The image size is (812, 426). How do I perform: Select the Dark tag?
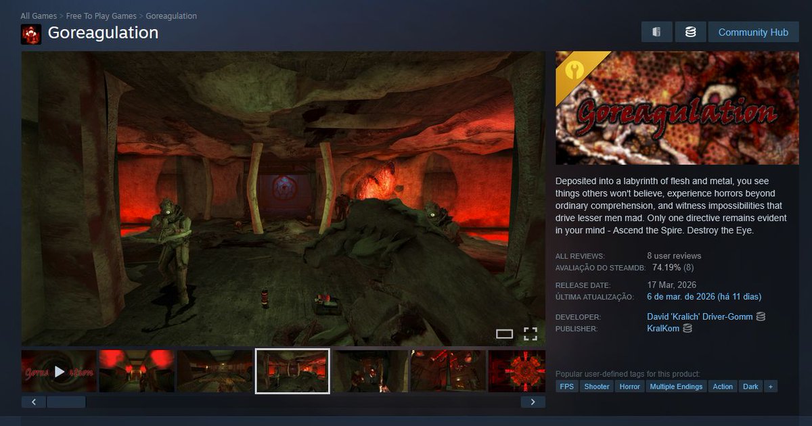click(x=750, y=387)
